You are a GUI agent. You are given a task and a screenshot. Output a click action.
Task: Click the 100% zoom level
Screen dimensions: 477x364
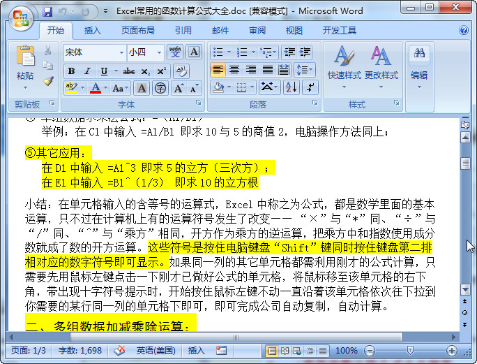coord(347,351)
